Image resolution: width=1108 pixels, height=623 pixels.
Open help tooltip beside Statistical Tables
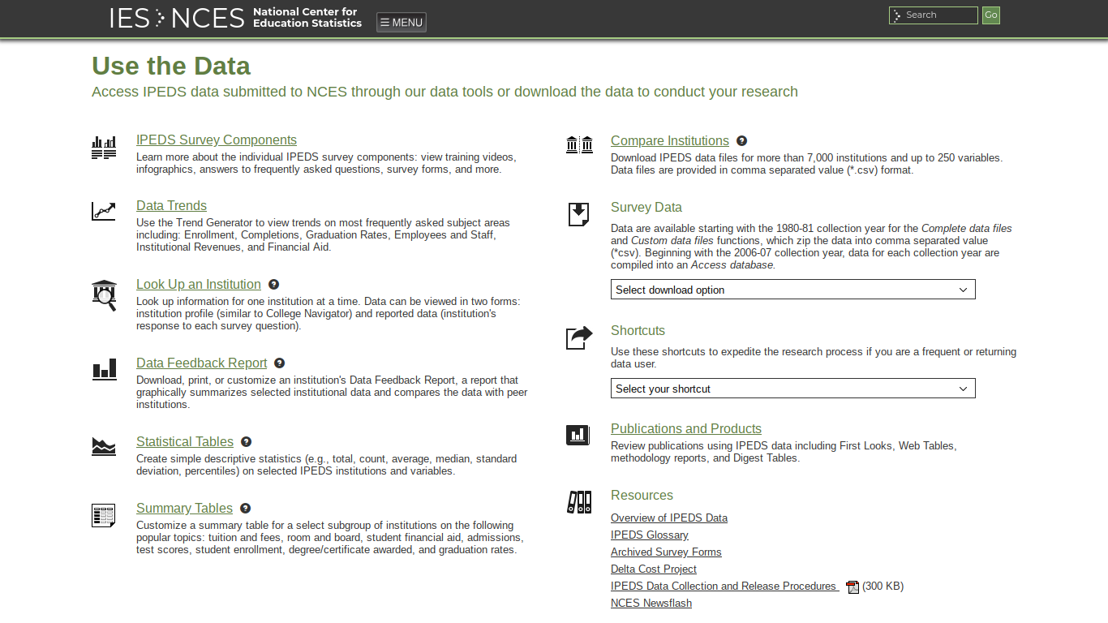(x=247, y=442)
